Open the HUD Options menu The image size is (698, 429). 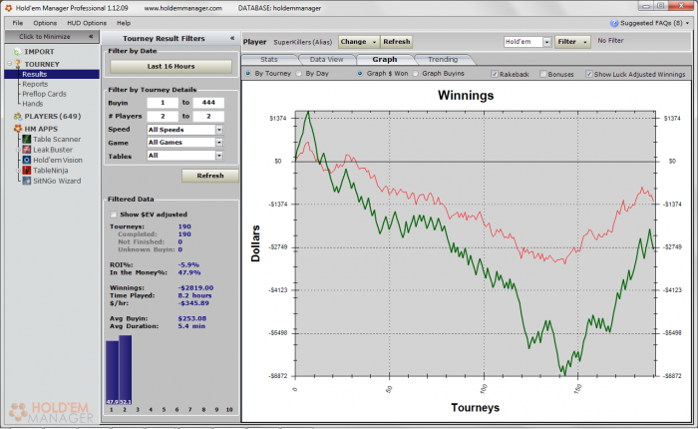87,22
